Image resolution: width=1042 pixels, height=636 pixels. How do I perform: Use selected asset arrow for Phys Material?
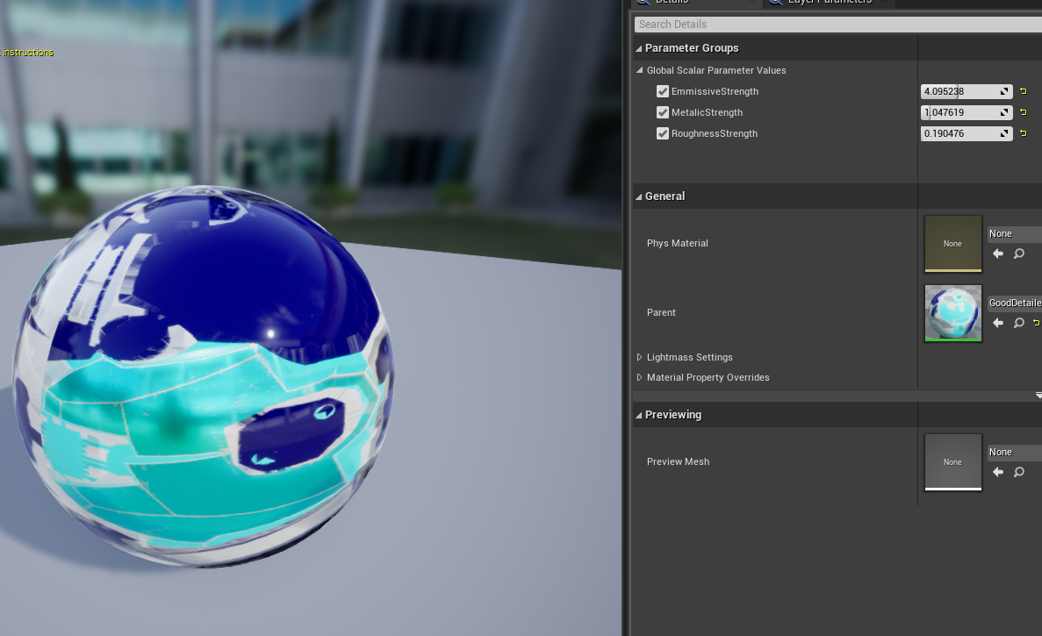click(998, 254)
